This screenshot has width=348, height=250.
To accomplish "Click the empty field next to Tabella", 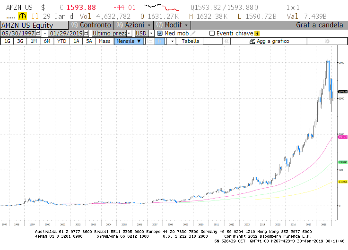I will [212, 41].
